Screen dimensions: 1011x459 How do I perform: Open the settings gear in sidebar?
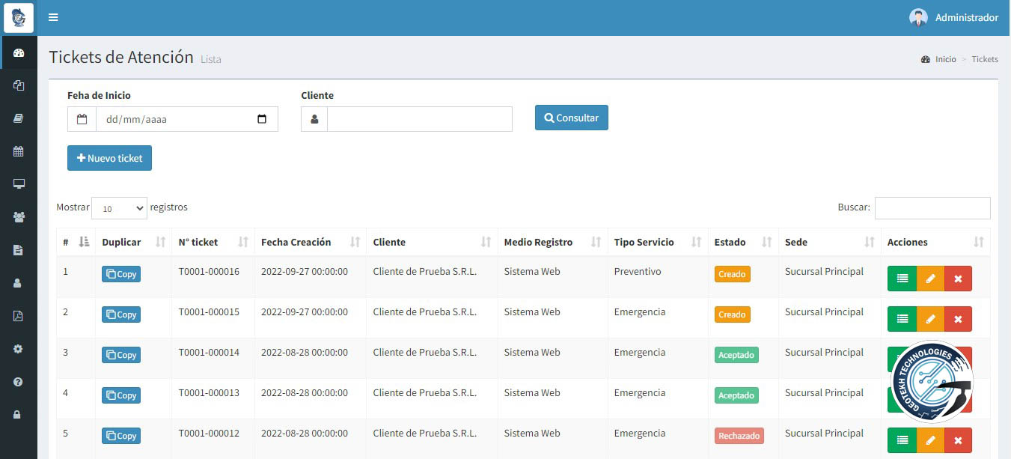click(x=19, y=349)
